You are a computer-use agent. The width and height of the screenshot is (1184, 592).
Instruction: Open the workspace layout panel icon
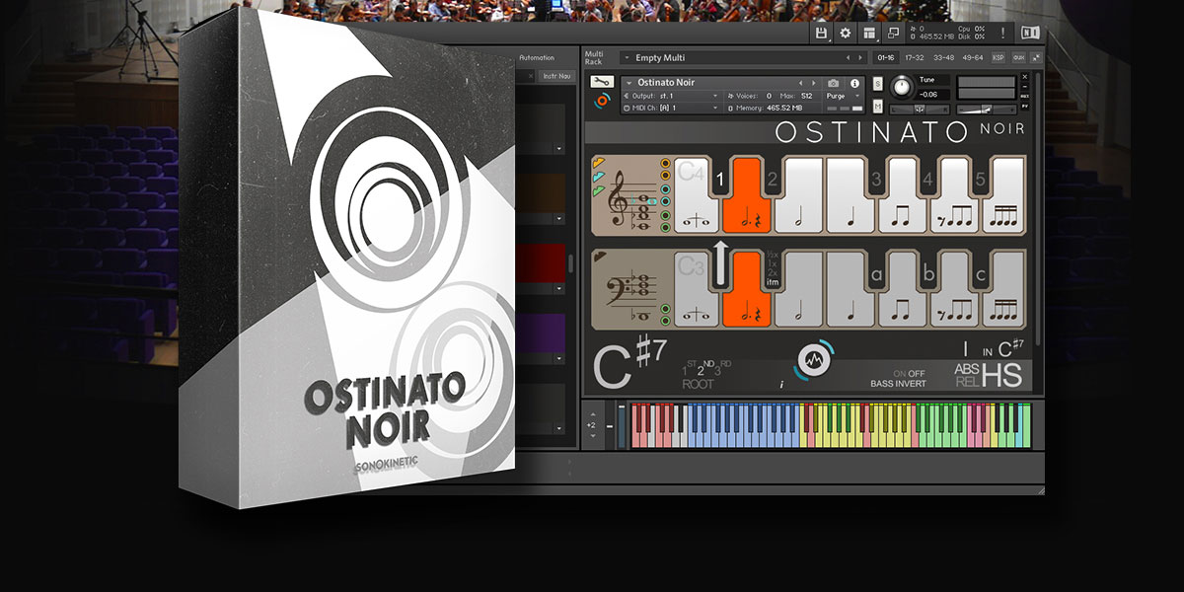pos(869,33)
